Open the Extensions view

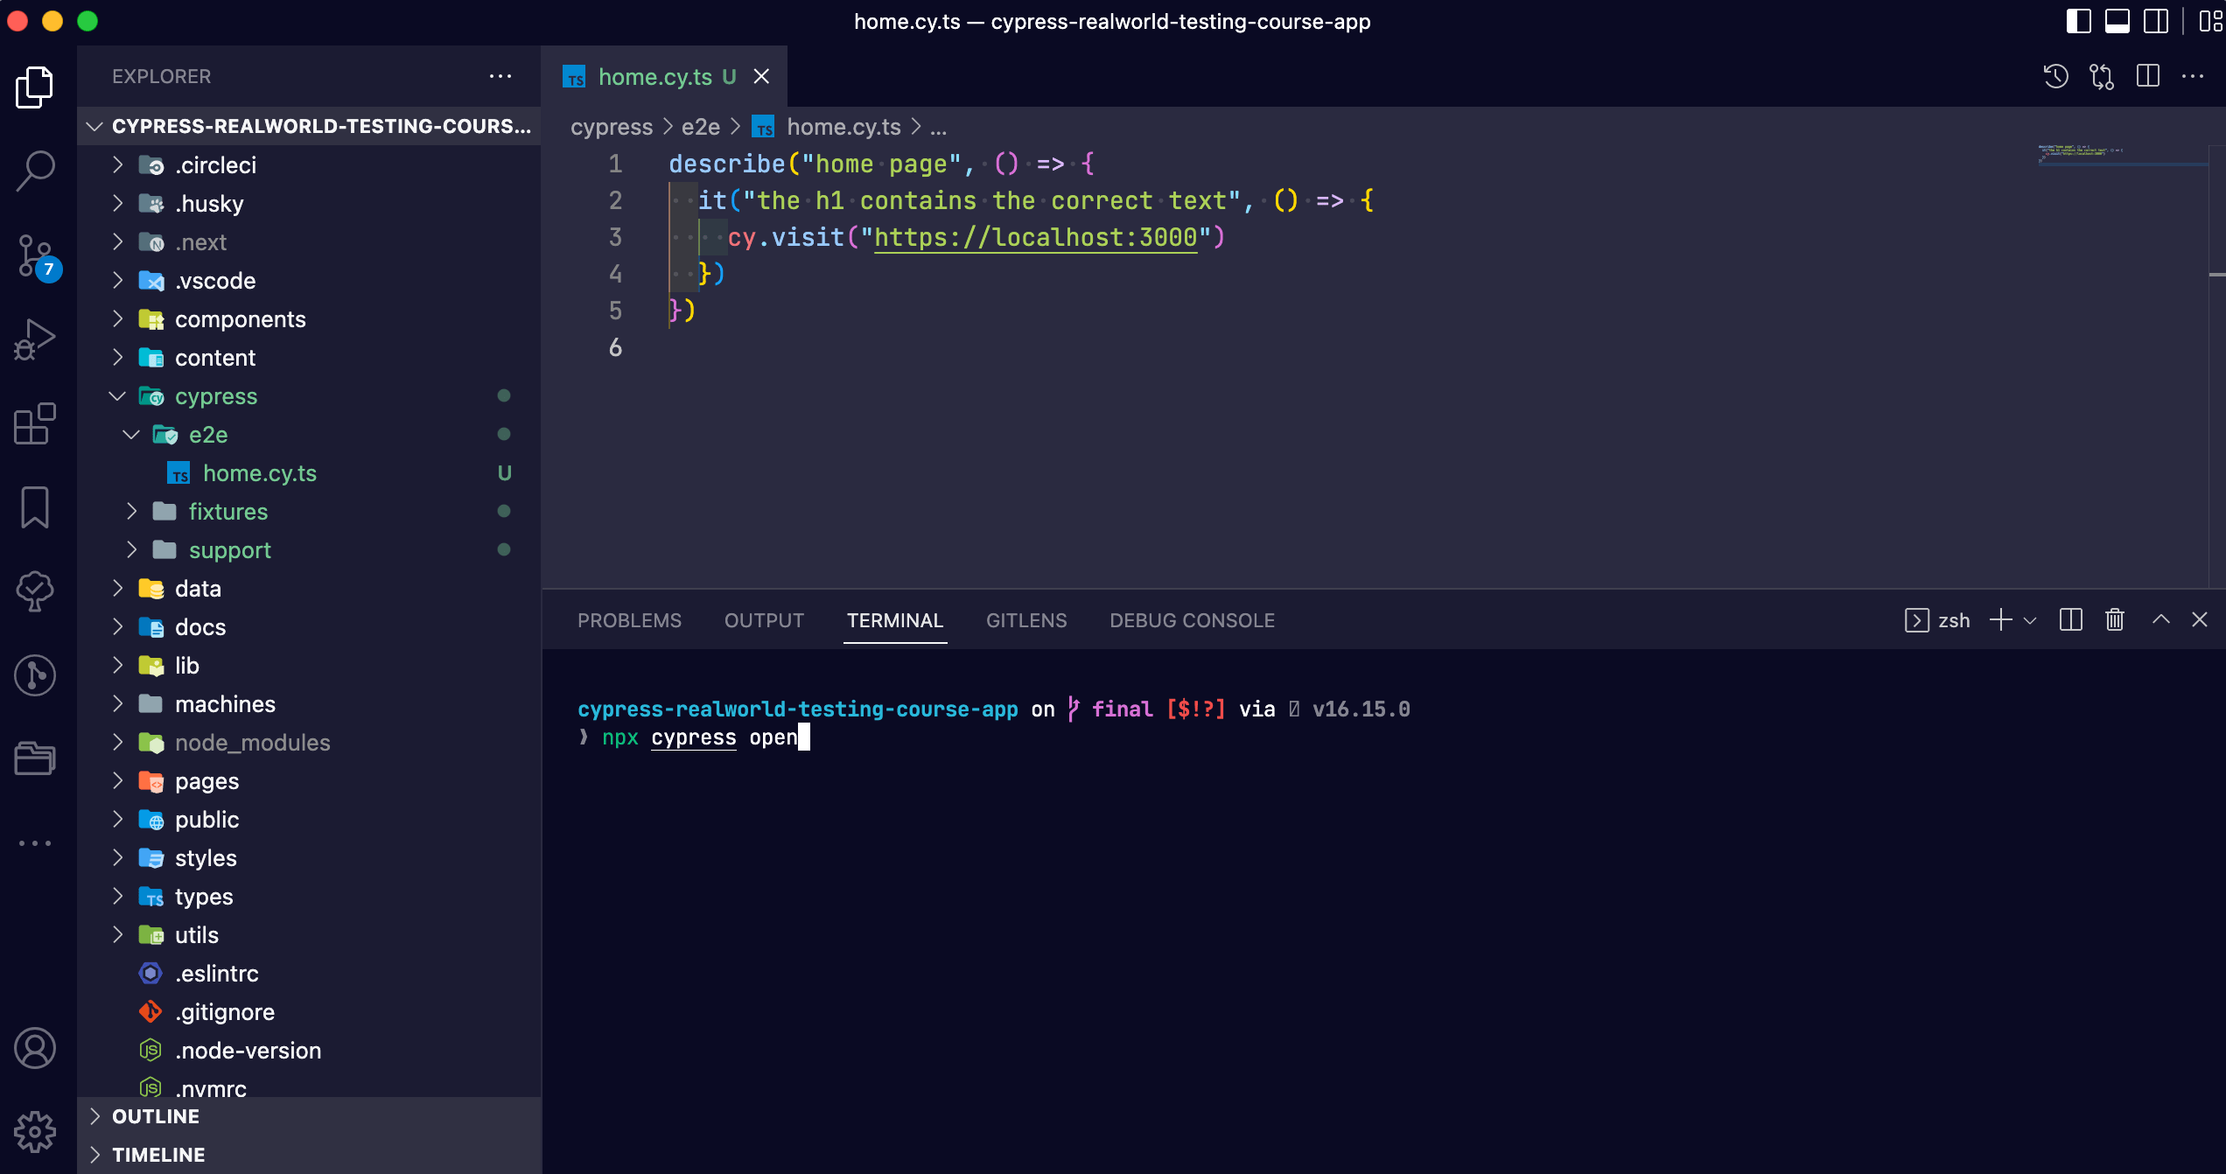click(35, 424)
